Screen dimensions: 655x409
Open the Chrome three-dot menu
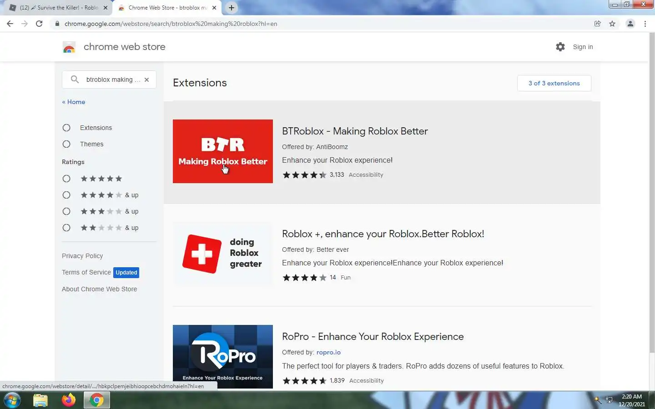point(645,24)
